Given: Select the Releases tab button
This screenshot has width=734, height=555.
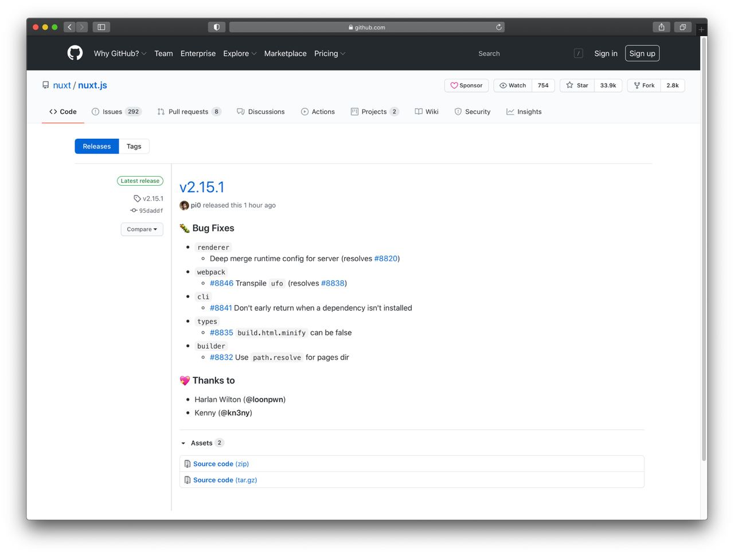Looking at the screenshot, I should click(x=97, y=146).
